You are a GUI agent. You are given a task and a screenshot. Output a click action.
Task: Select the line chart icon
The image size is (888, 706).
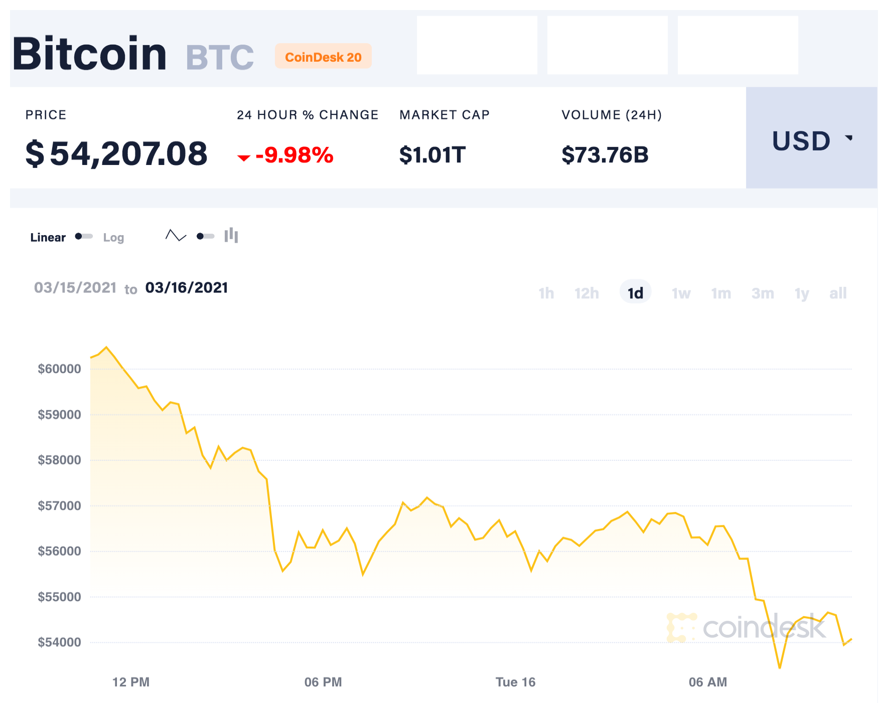click(176, 235)
